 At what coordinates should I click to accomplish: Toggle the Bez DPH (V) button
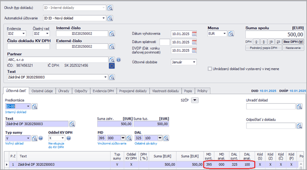(293, 42)
